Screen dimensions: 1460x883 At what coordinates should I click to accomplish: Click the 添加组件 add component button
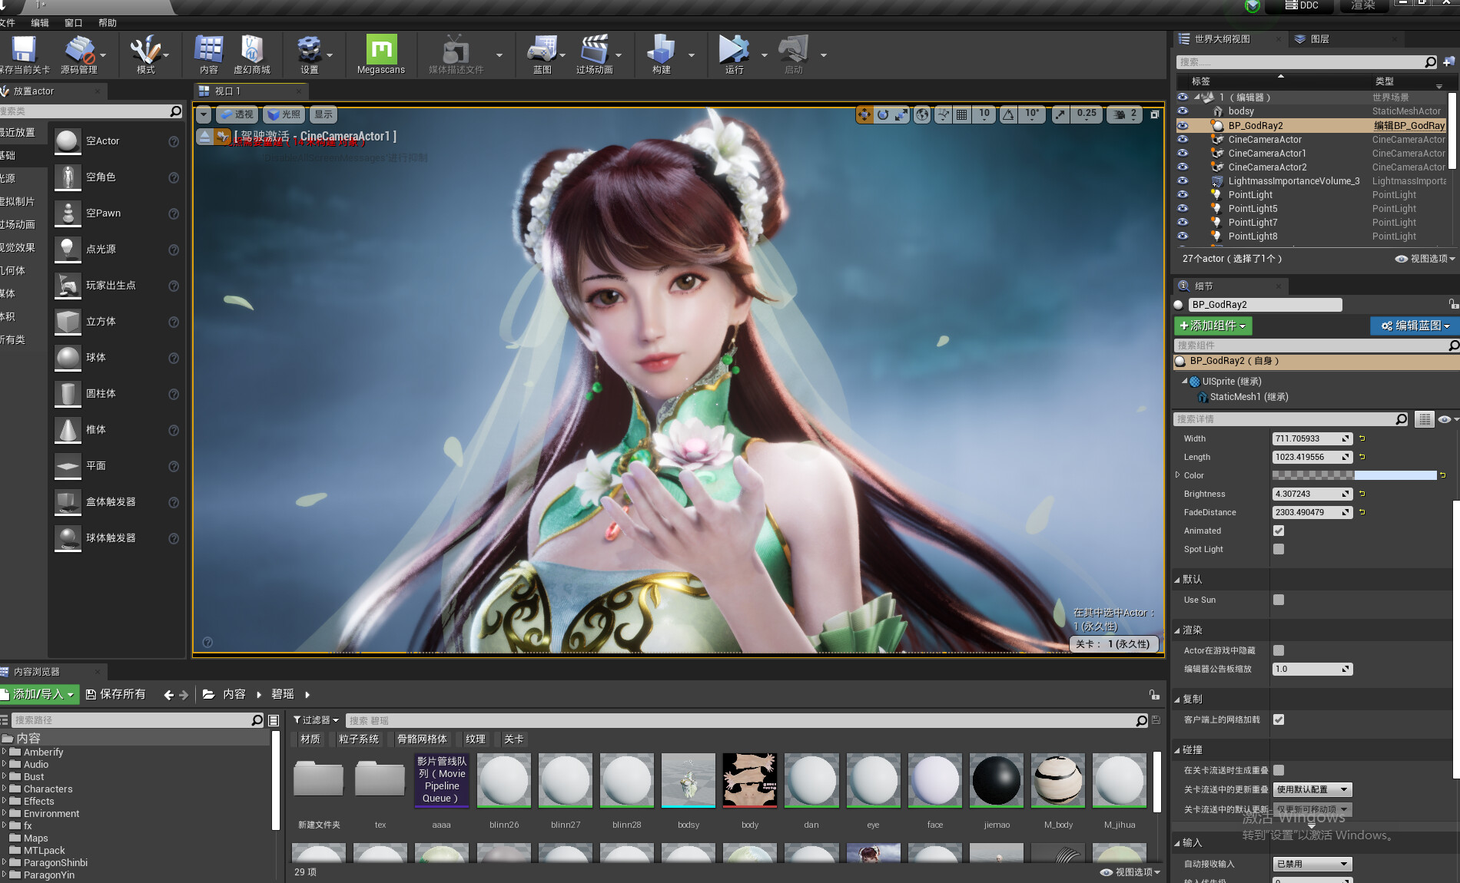click(1213, 326)
